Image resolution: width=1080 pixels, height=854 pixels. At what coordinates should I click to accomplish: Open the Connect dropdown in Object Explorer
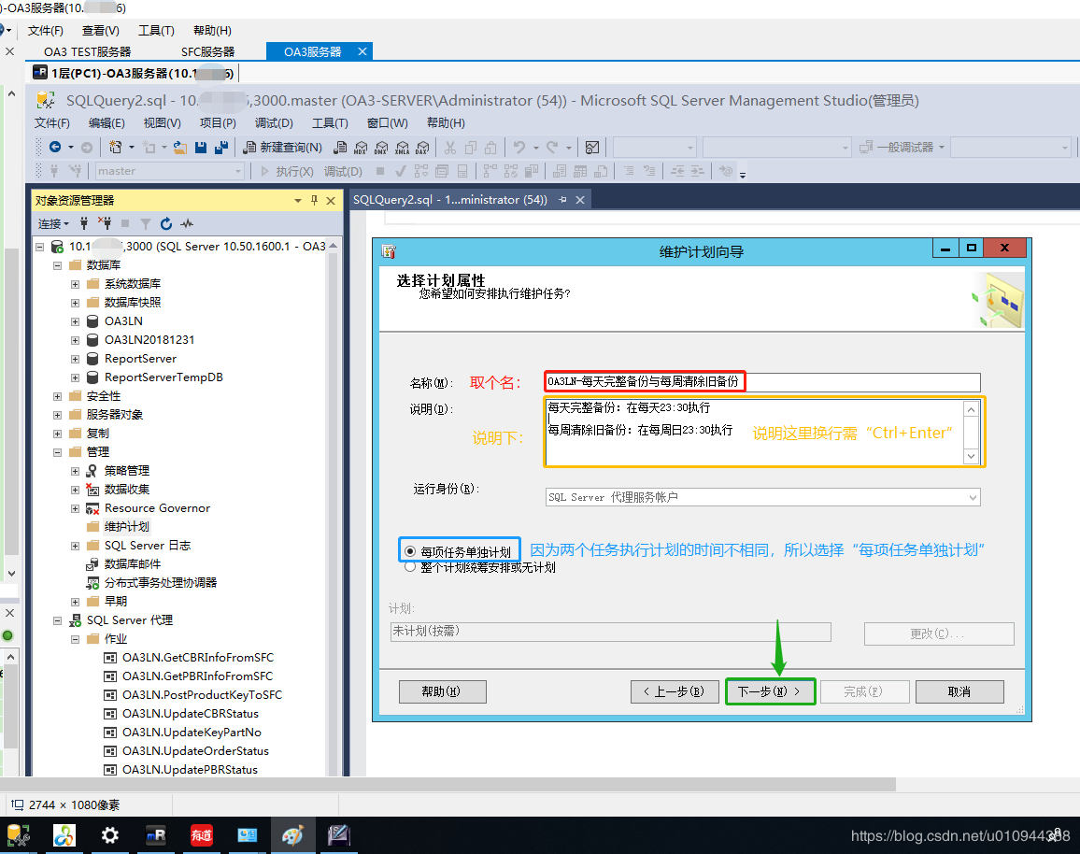click(53, 223)
